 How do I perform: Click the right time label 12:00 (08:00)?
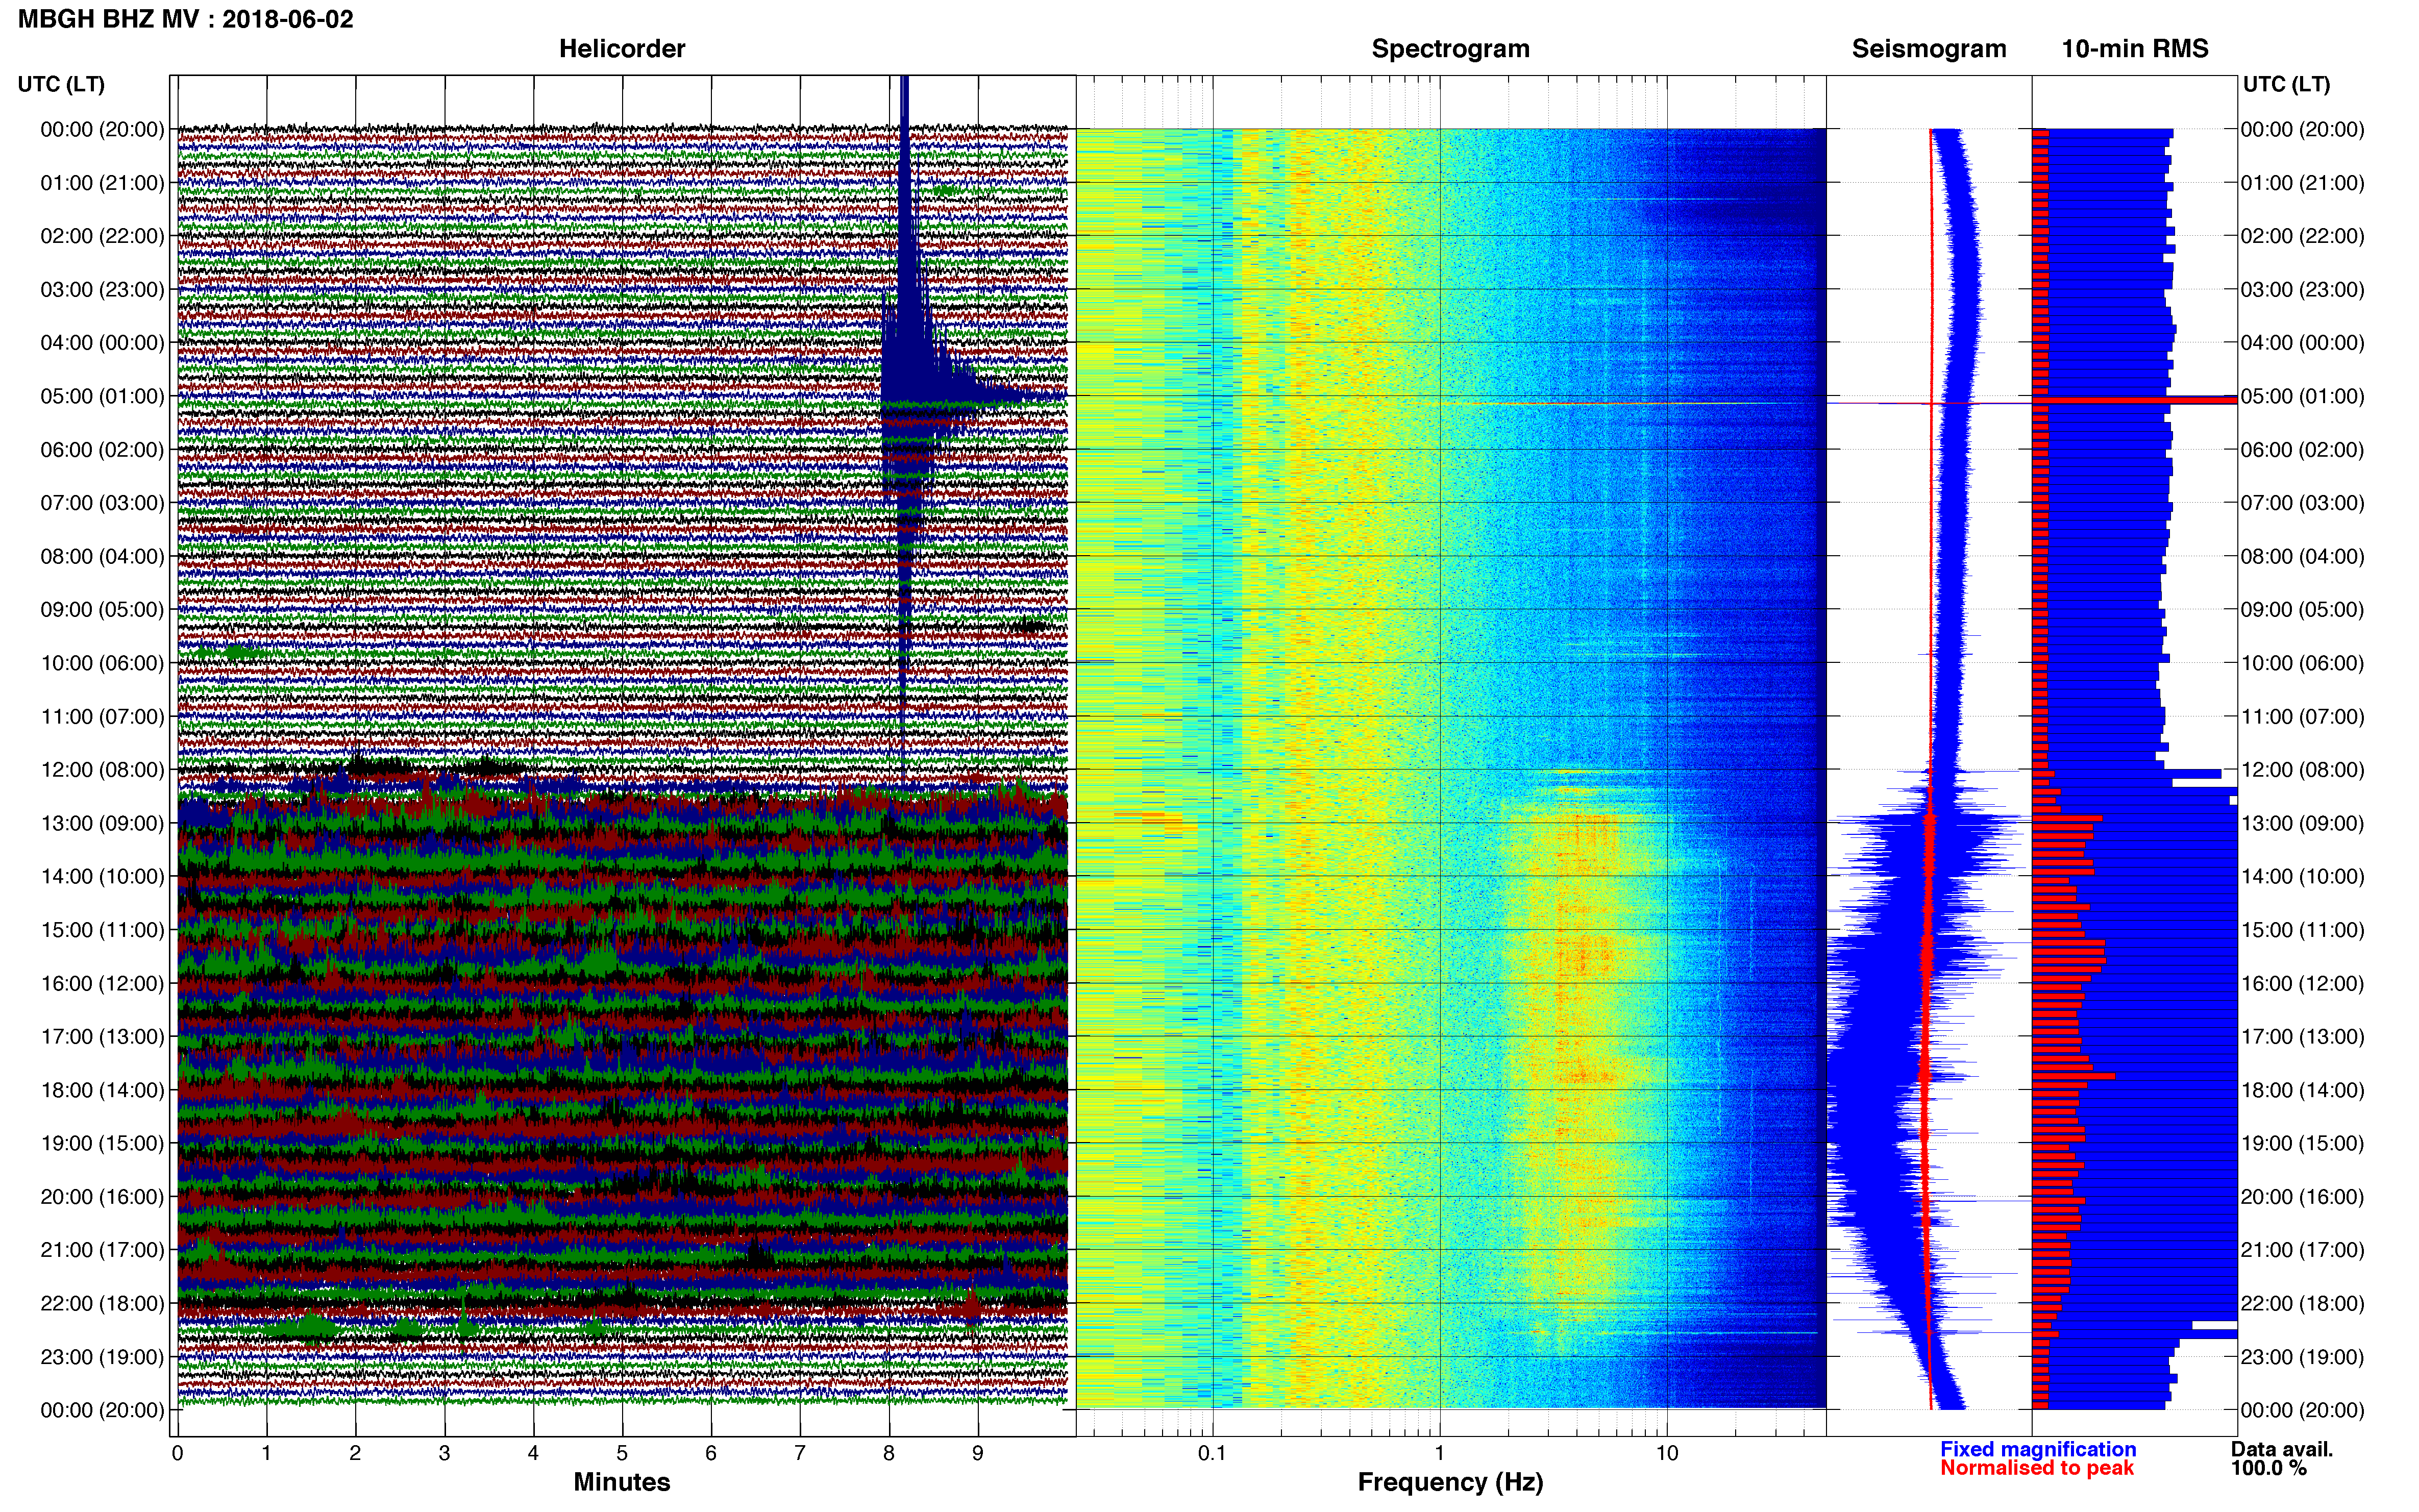[2303, 770]
